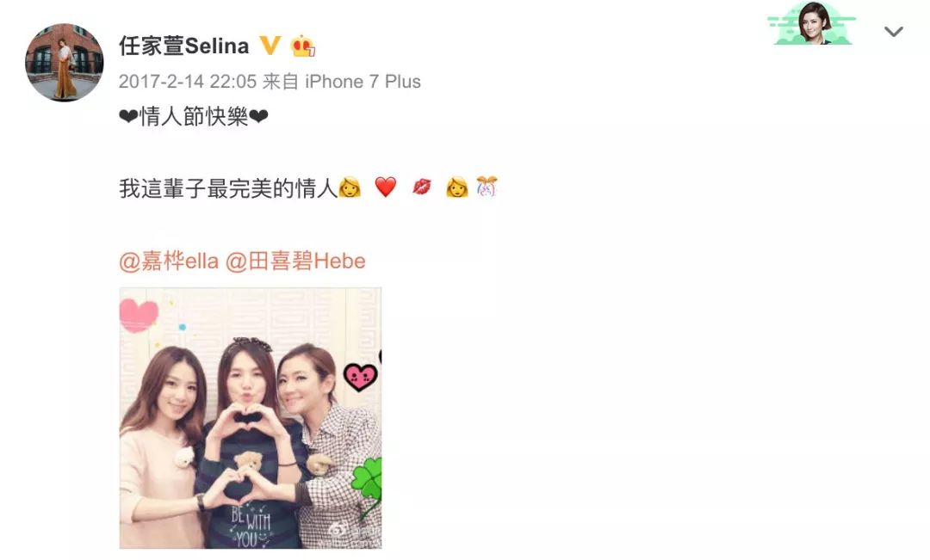The height and width of the screenshot is (560, 930).
Task: Click the black heart after 情人節快樂
Action: [258, 117]
